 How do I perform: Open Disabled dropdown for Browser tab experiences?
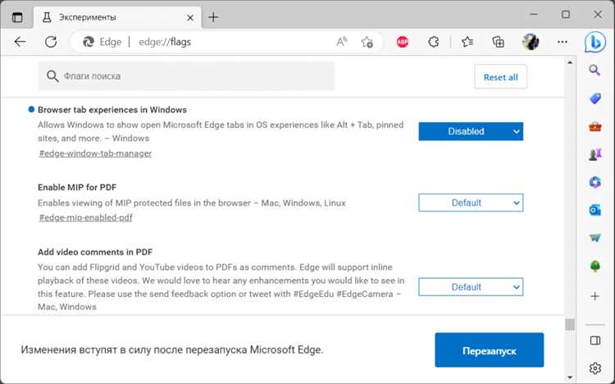[471, 131]
